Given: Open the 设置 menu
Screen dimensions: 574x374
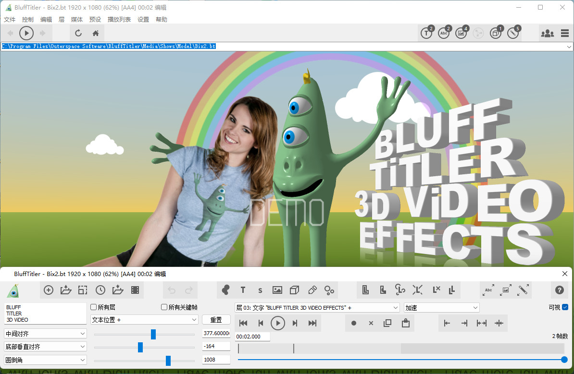Looking at the screenshot, I should pos(143,19).
